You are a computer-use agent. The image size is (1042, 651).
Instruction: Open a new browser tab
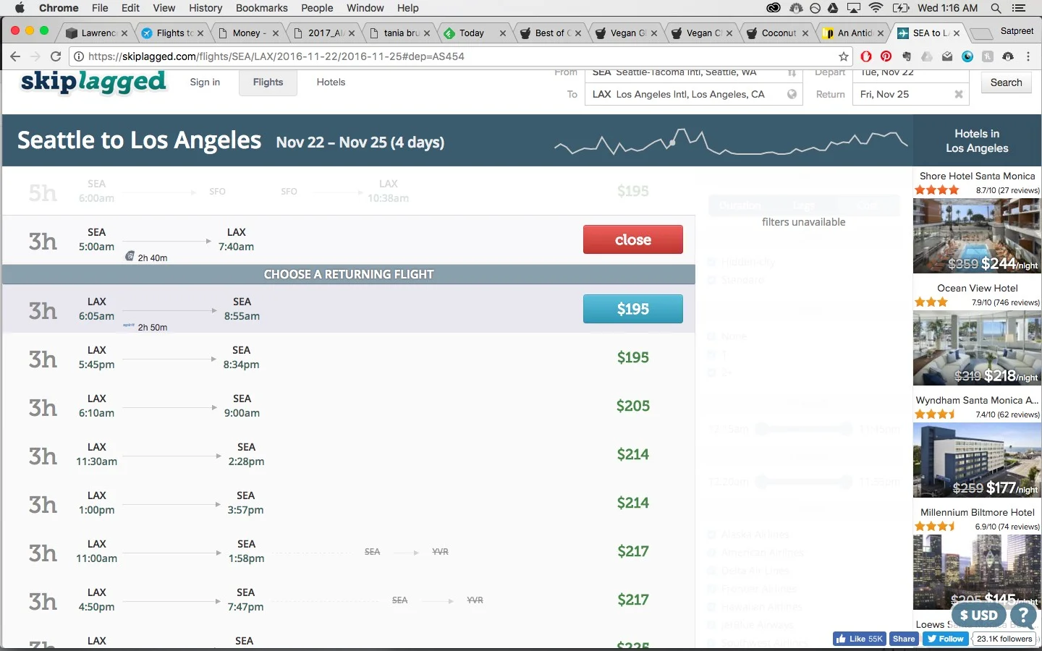click(x=980, y=33)
